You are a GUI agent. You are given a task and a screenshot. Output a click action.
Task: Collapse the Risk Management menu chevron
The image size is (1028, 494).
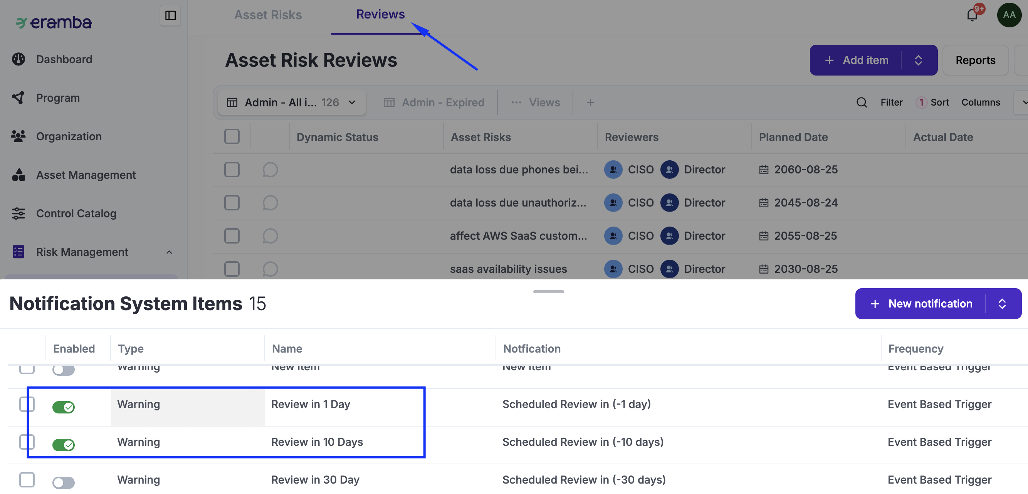pos(169,252)
